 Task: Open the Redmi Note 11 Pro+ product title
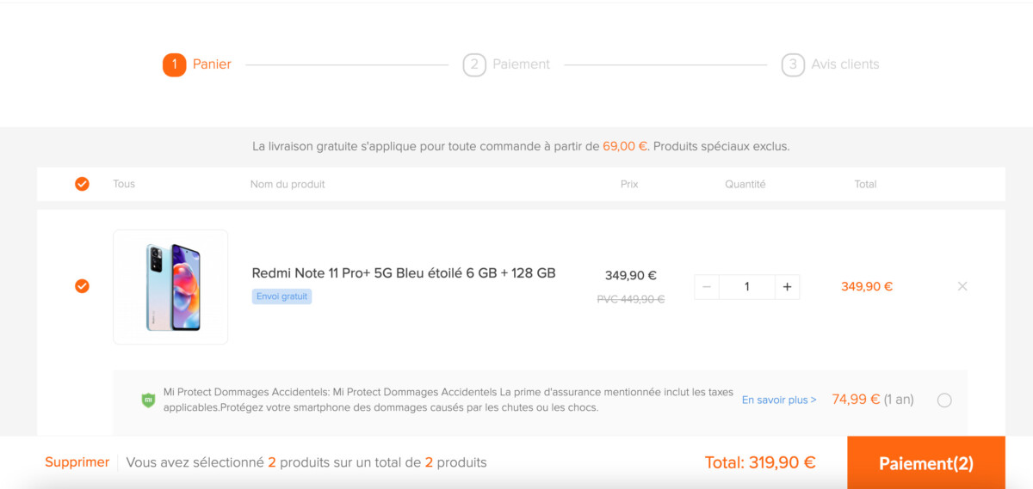(x=404, y=273)
